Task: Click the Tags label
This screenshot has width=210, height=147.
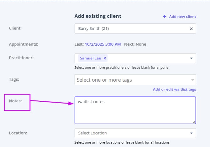Action: tap(14, 79)
